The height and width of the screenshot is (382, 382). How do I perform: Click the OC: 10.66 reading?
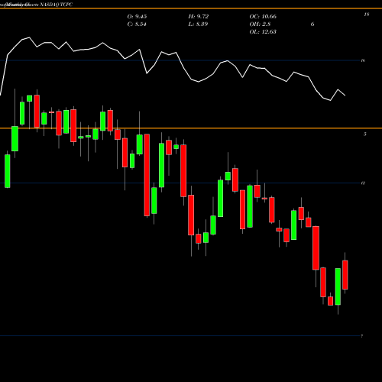(263, 17)
